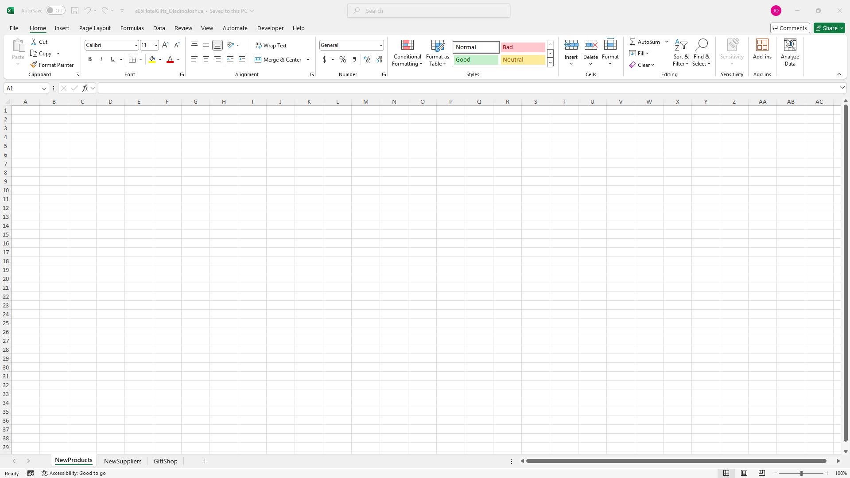
Task: Click the Wrap Text icon
Action: [x=258, y=45]
